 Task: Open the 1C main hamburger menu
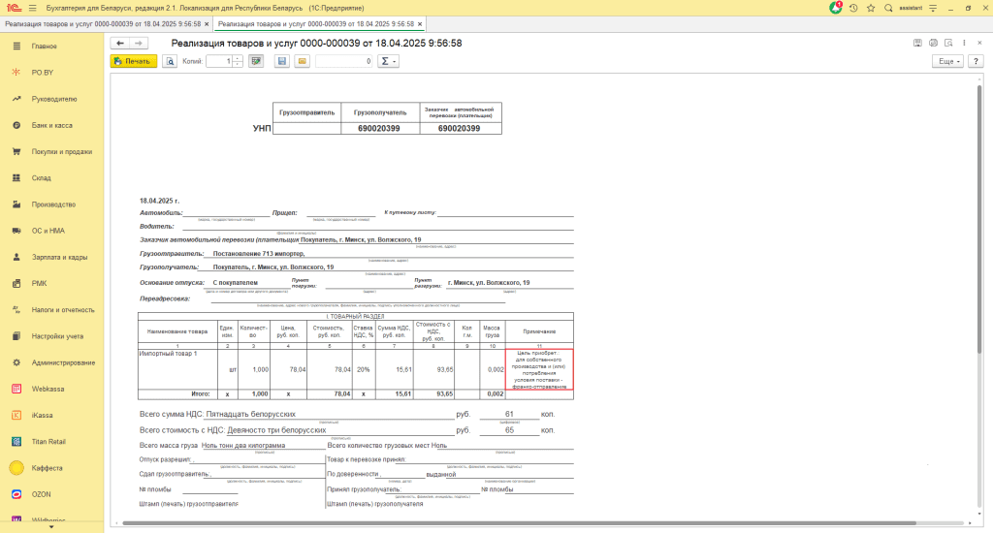point(32,8)
